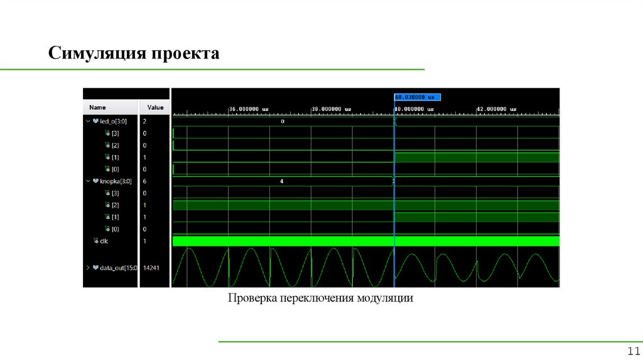Click the slide title Симуляция проекта

coord(134,53)
